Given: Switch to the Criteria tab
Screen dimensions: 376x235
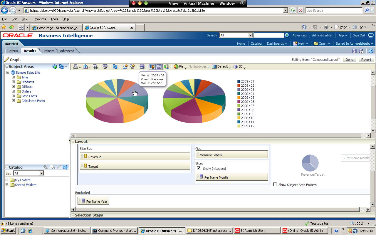Looking at the screenshot, I should pyautogui.click(x=13, y=51).
